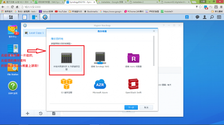This screenshot has height=125, width=224.
Task: Select OpenStack Swift destination
Action: (x=133, y=86)
